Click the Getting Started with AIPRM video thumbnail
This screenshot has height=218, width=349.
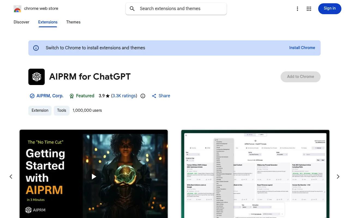[x=94, y=174]
